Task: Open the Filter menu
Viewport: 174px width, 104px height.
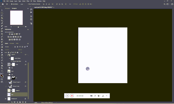Action: click(28, 1)
